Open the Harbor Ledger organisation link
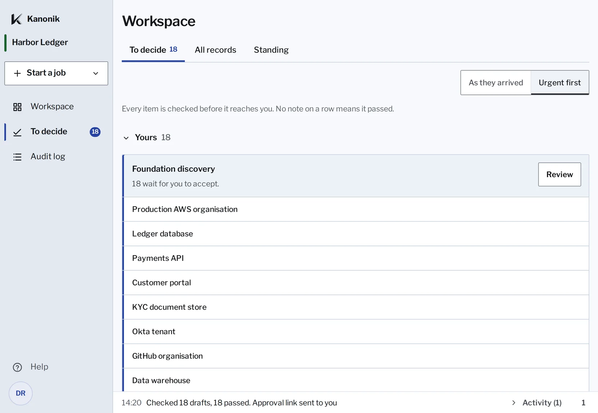598x413 pixels. [40, 42]
